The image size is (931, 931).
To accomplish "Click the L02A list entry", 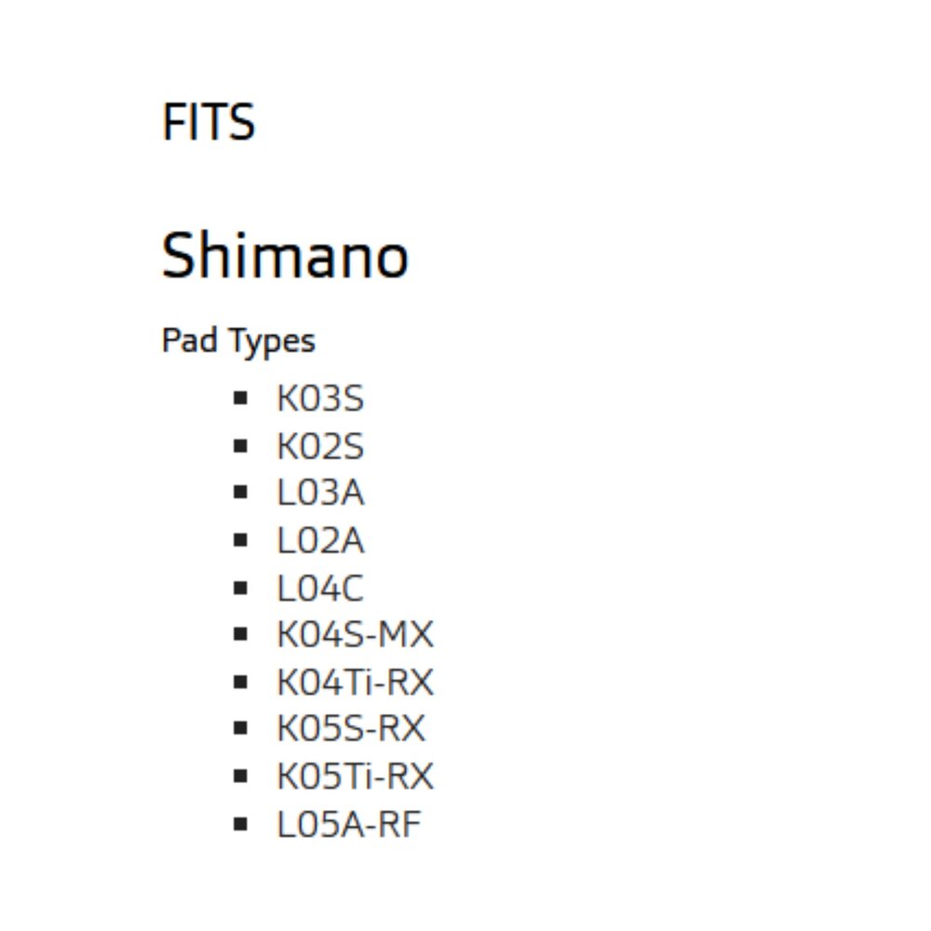I will [x=320, y=541].
